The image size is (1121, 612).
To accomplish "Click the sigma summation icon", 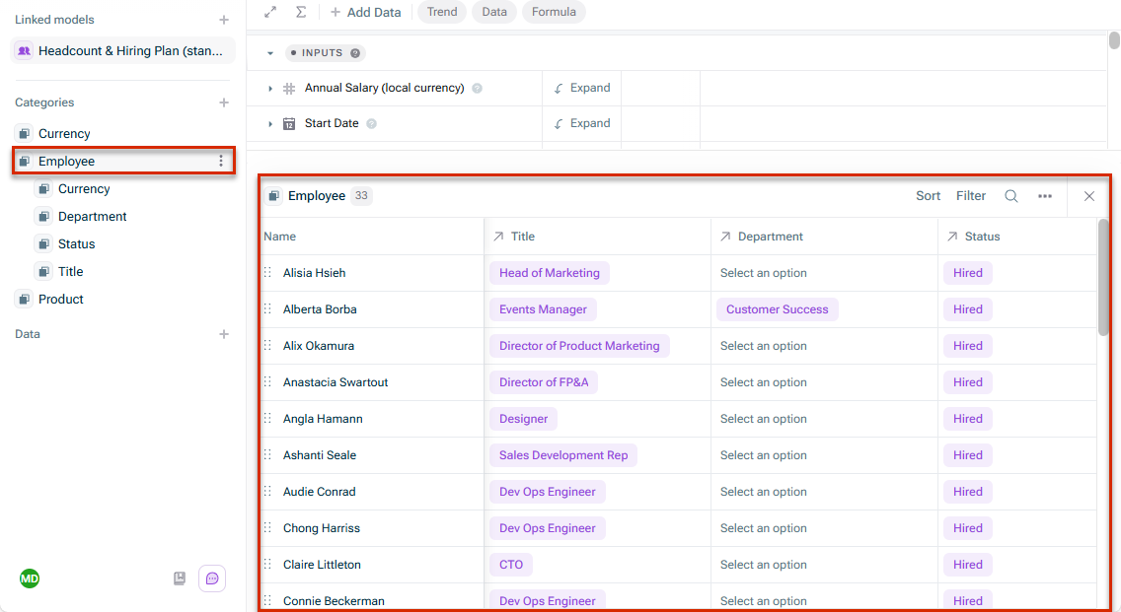I will click(x=301, y=12).
